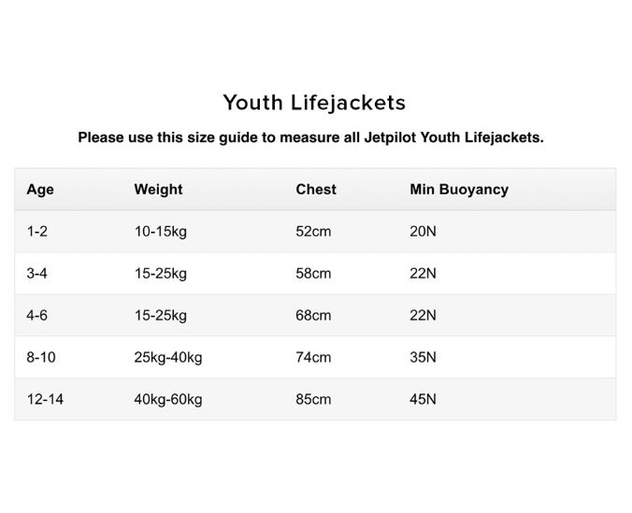The image size is (632, 513).
Task: Select the 3-4 age cell
Action: 37,274
